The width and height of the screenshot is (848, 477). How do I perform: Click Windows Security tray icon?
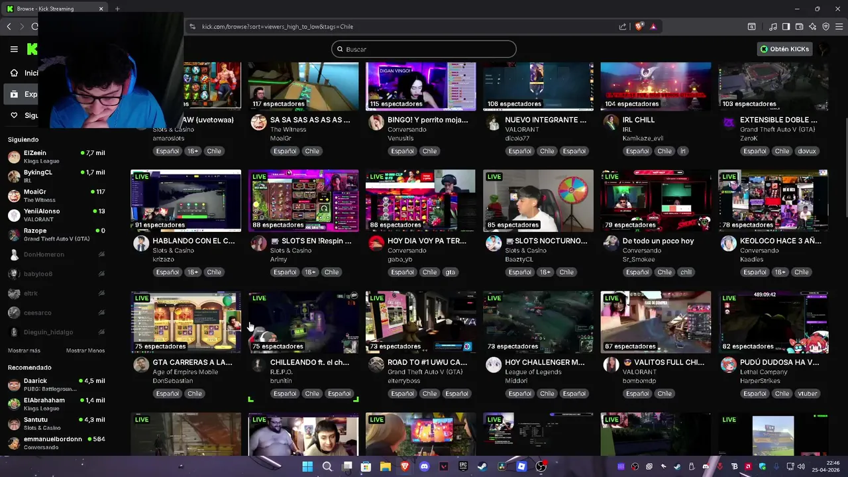[x=762, y=466]
